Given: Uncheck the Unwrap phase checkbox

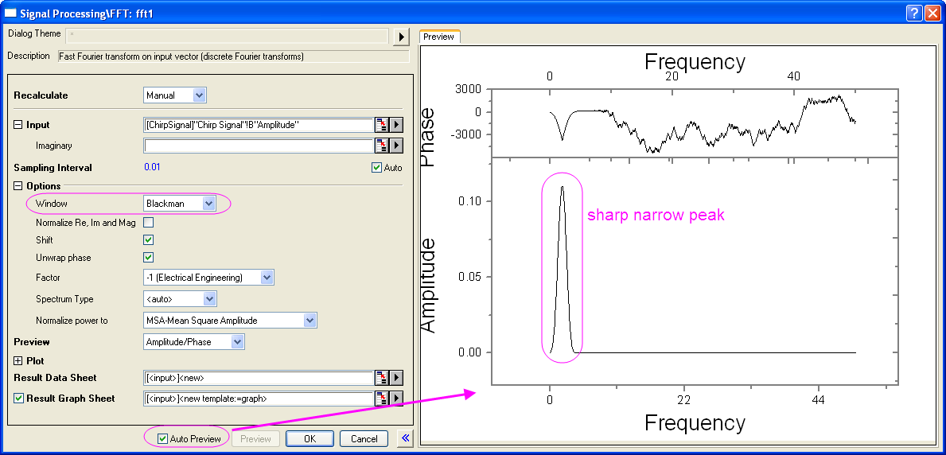Looking at the screenshot, I should click(149, 258).
